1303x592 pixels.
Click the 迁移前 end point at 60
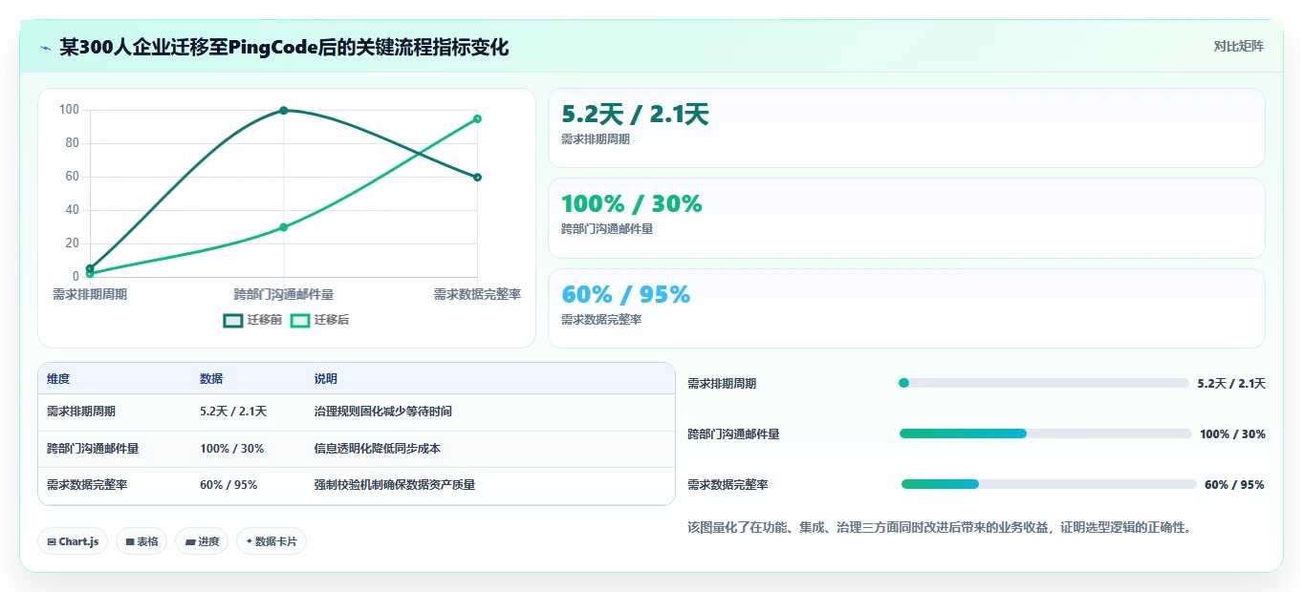click(477, 178)
